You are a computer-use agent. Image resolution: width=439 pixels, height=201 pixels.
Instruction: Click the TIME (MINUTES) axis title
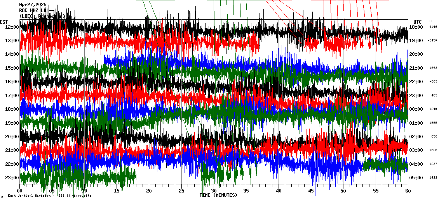pyautogui.click(x=218, y=195)
